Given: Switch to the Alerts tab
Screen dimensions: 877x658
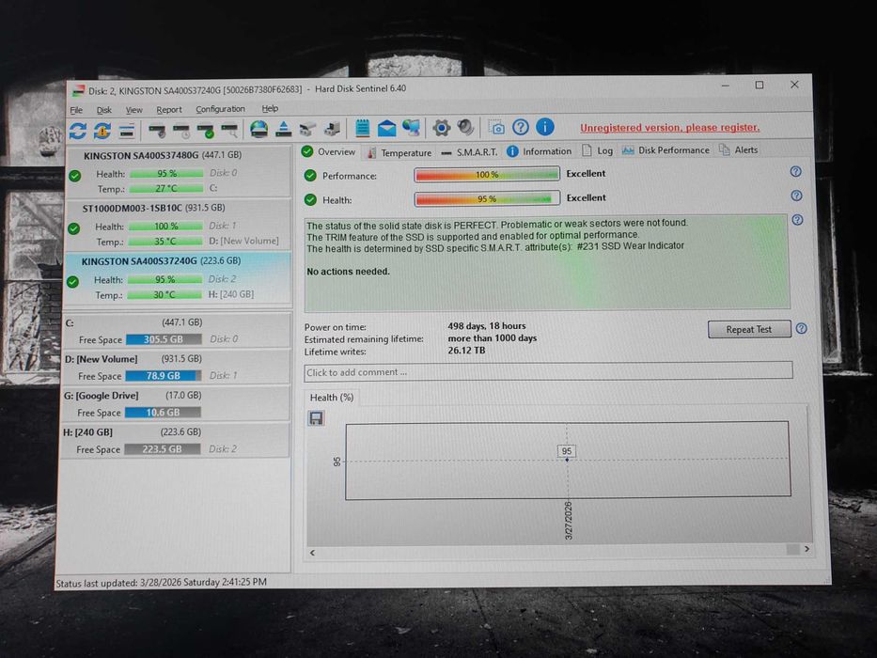Looking at the screenshot, I should pos(738,149).
